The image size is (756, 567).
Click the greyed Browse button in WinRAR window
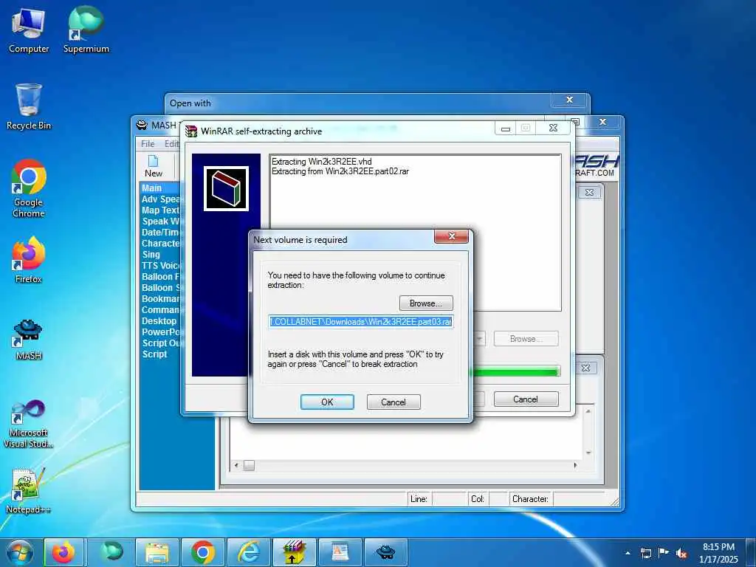(x=526, y=339)
